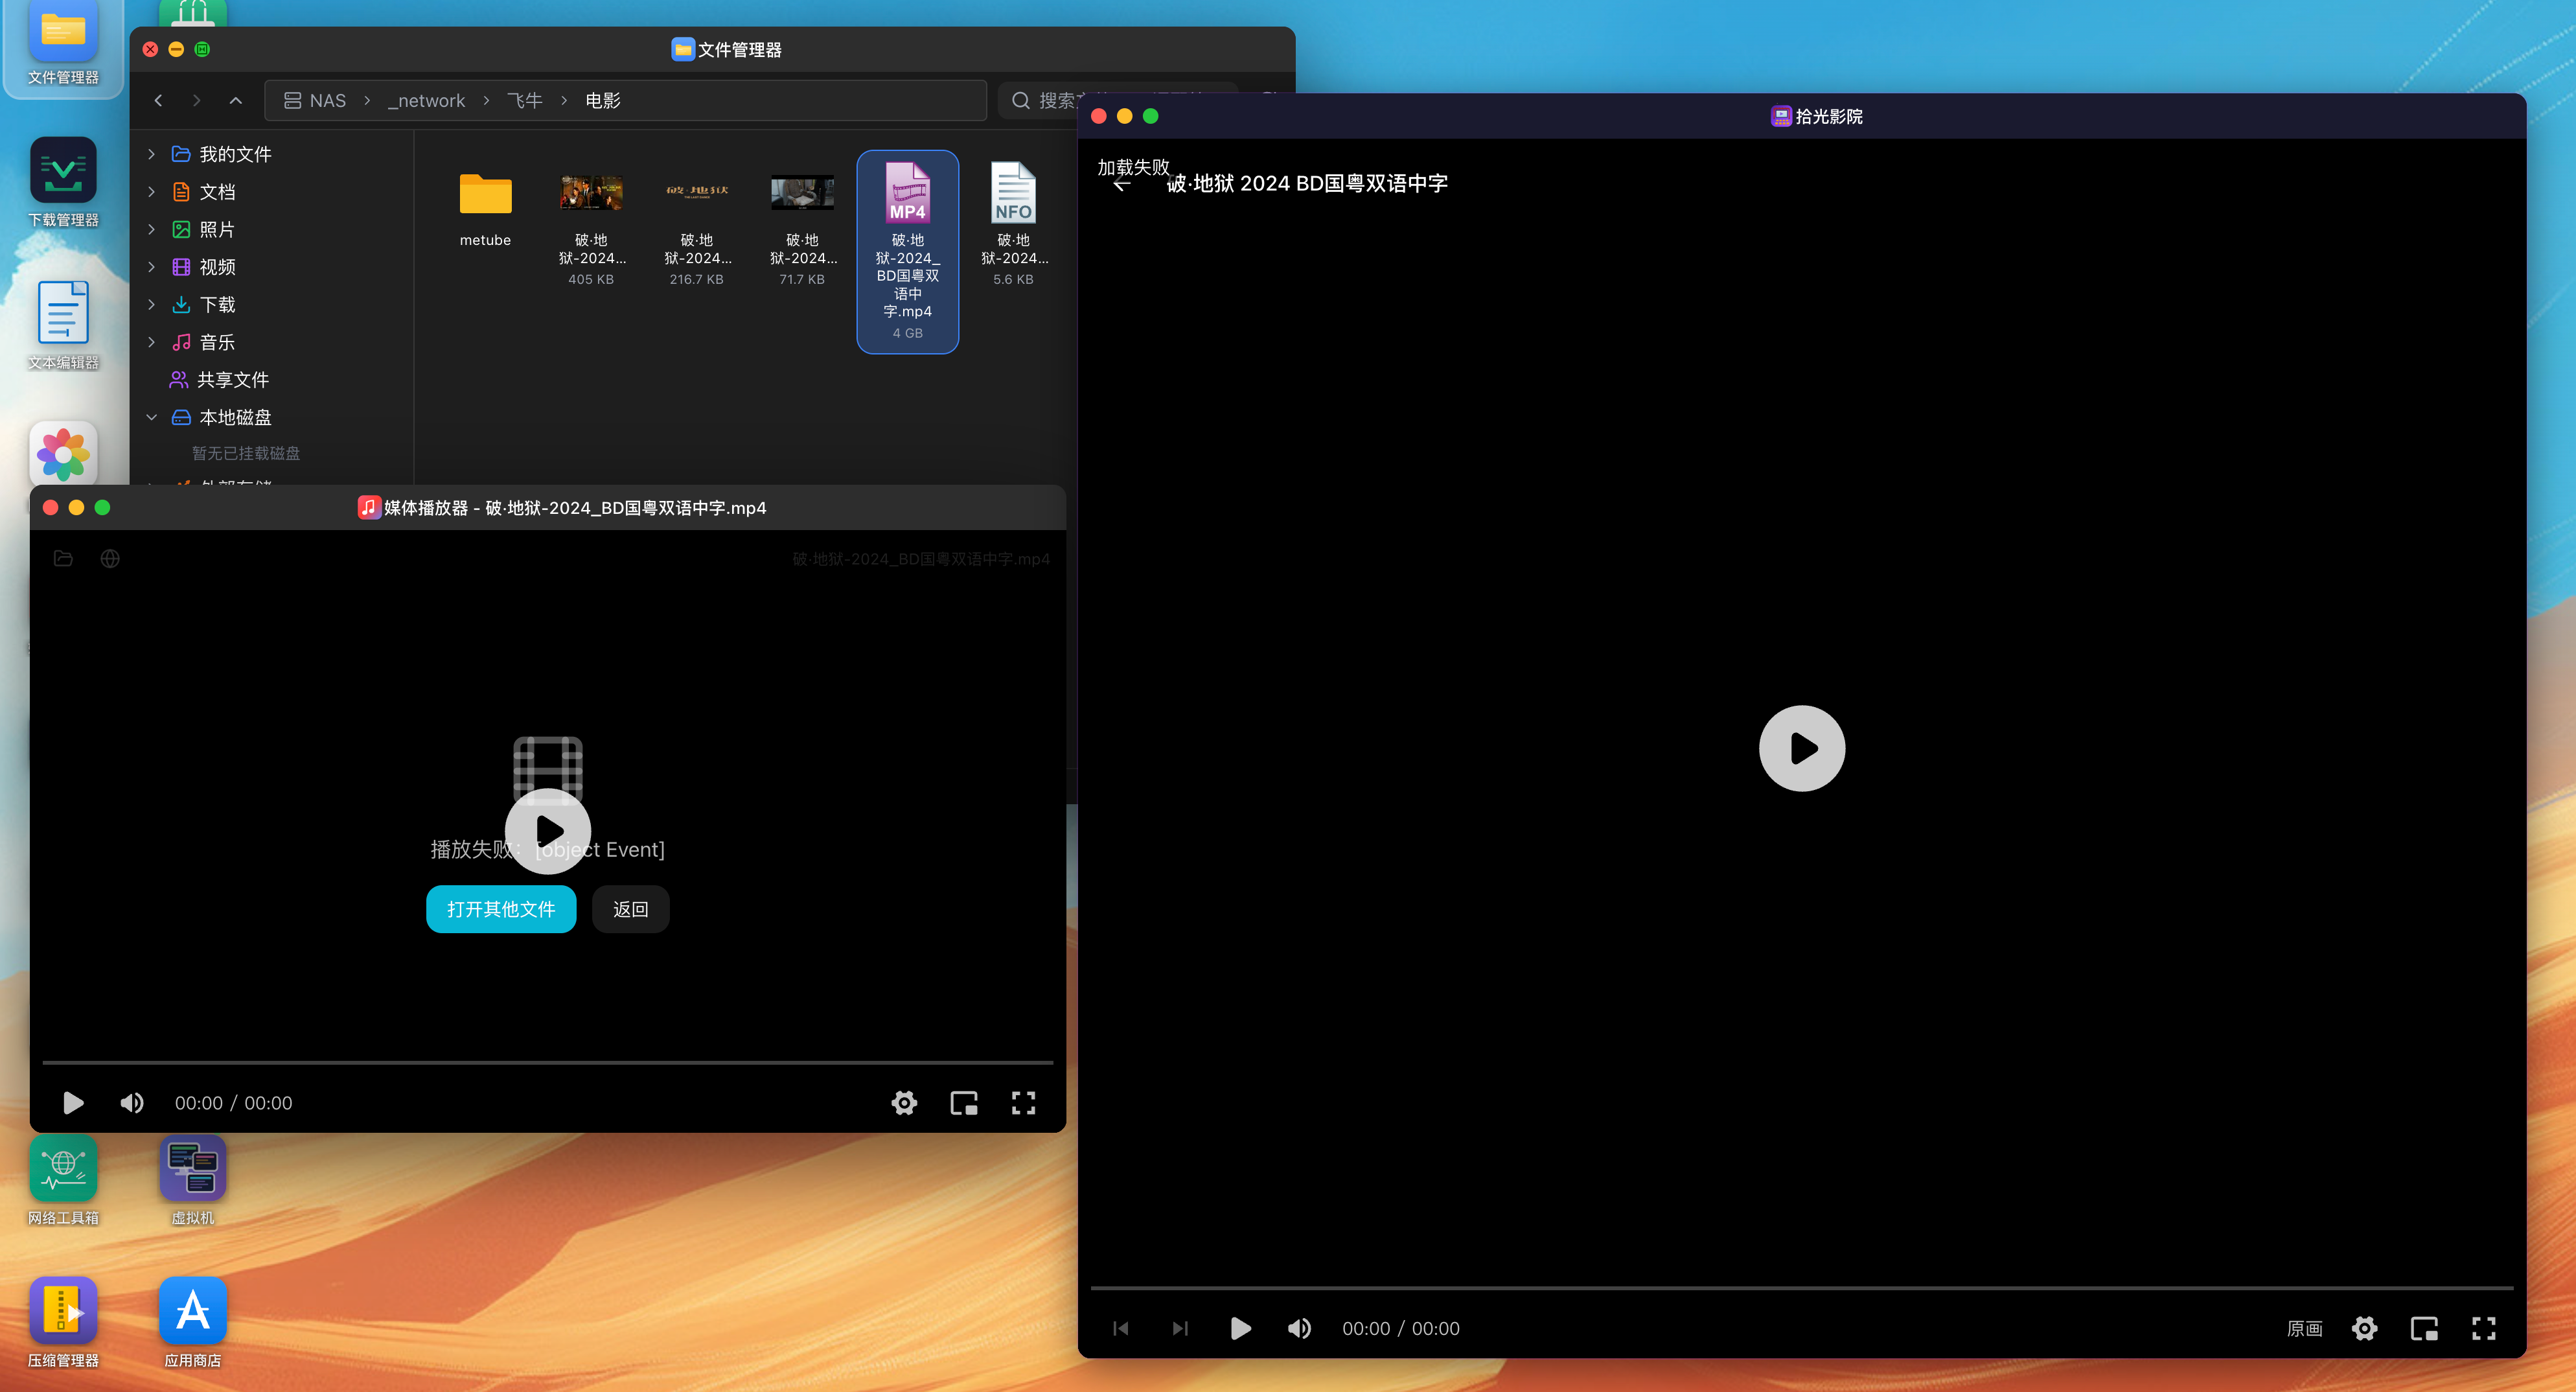This screenshot has height=1392, width=2576.
Task: Expand the 我的文件 tree node
Action: click(151, 154)
